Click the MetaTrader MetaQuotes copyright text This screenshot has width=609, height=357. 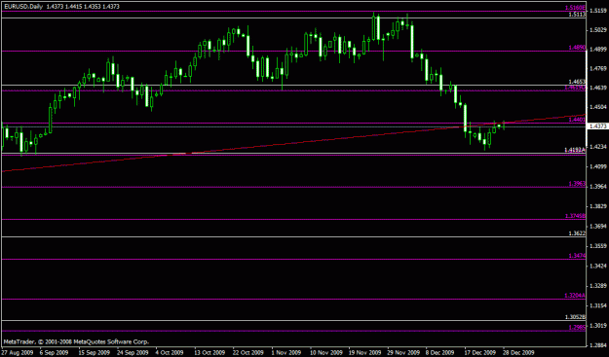76,342
